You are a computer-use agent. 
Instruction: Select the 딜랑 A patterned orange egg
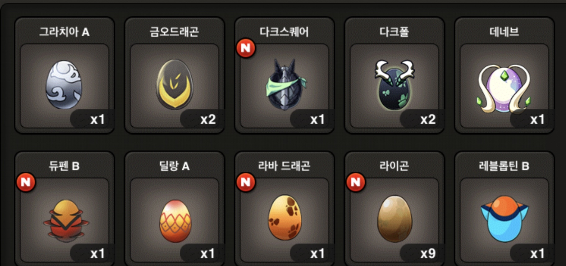tap(175, 221)
